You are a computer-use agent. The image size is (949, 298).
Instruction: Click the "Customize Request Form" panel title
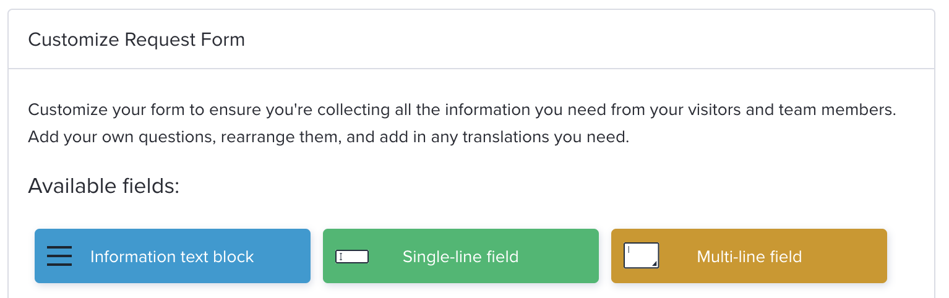point(137,40)
